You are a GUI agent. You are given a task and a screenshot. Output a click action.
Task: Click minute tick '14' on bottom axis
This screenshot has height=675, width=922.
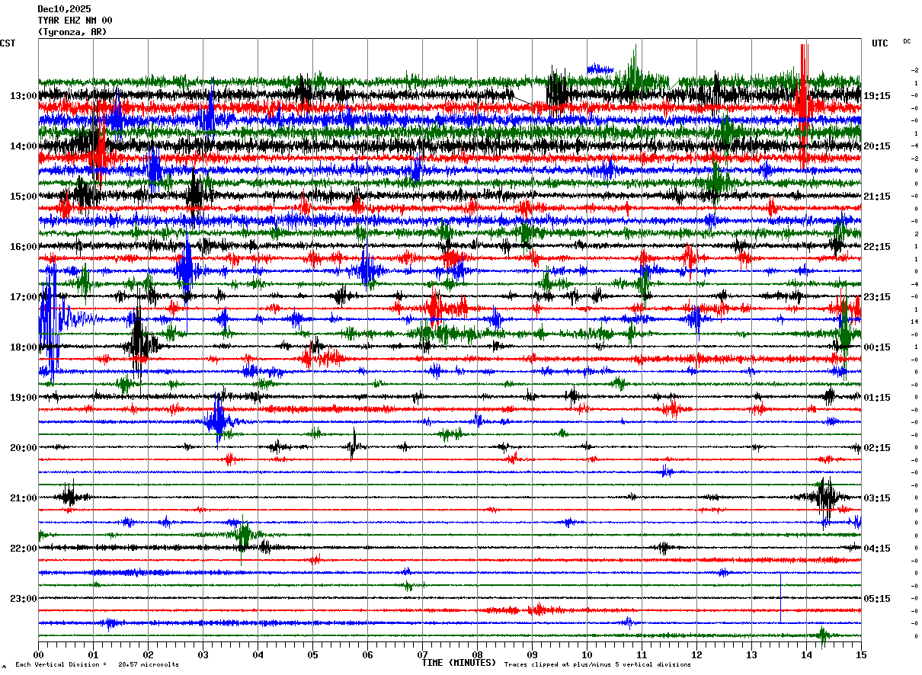[x=806, y=654]
